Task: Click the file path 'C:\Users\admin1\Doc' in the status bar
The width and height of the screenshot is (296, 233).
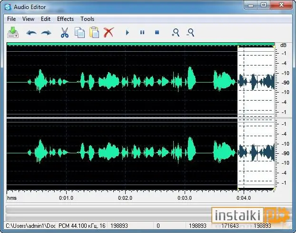Action: (30, 226)
